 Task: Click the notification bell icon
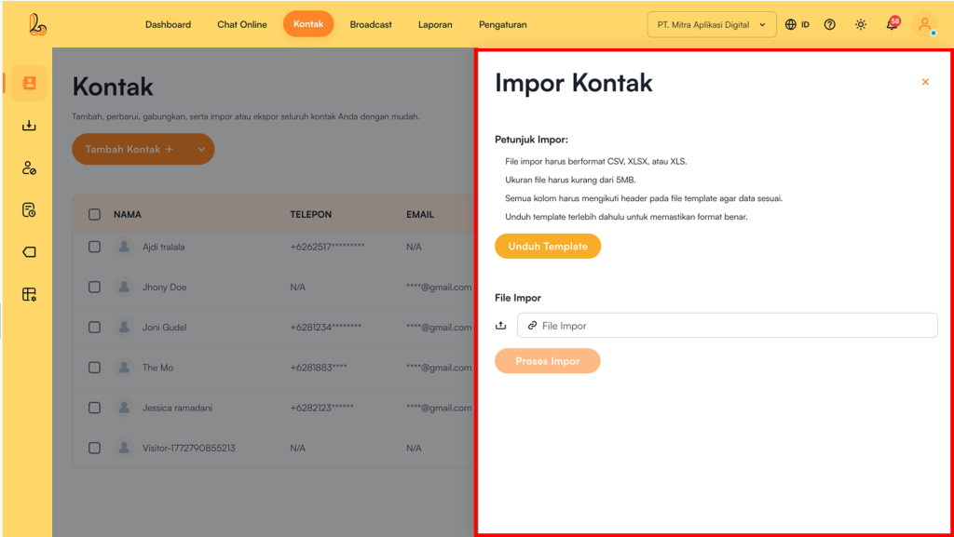tap(892, 24)
